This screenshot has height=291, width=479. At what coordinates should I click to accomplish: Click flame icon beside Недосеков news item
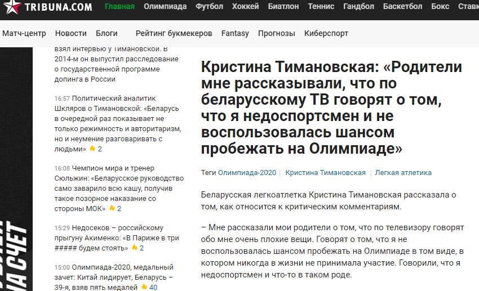[135, 248]
